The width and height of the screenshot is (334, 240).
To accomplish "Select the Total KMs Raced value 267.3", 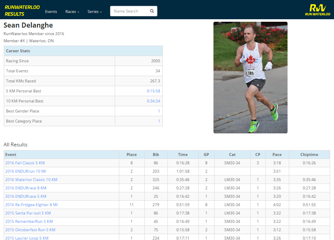I will [155, 81].
